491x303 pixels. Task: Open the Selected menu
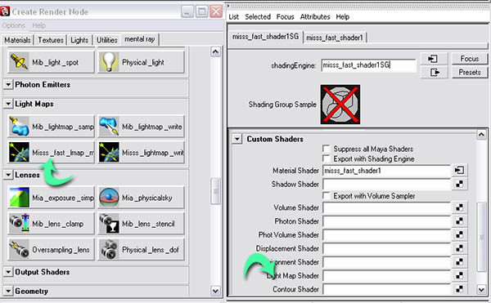click(x=258, y=17)
